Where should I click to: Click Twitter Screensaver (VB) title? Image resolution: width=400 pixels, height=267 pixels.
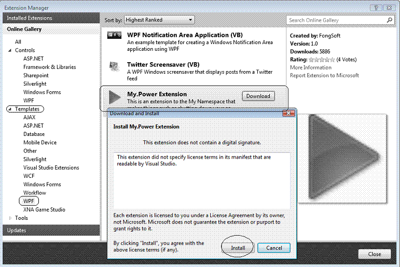point(163,64)
